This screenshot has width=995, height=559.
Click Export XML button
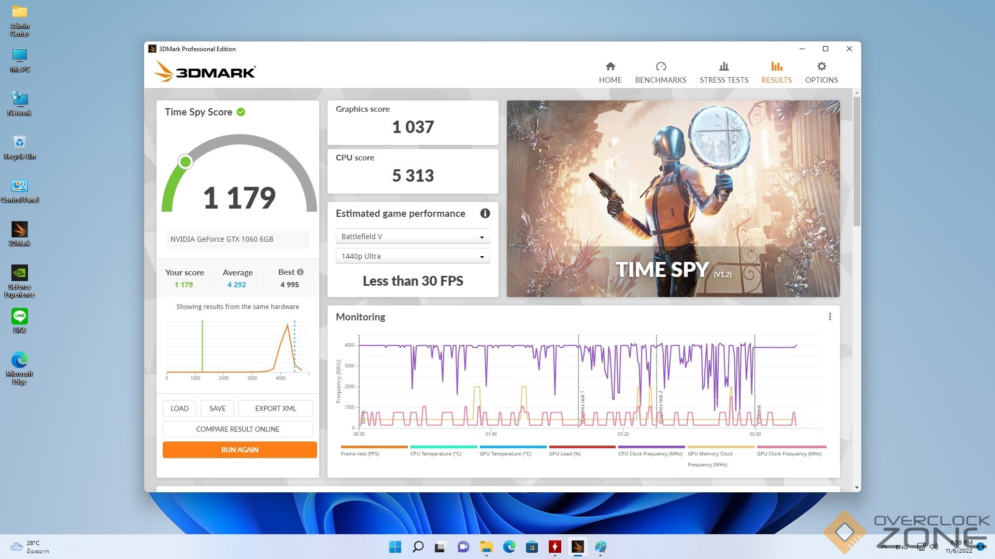tap(275, 408)
